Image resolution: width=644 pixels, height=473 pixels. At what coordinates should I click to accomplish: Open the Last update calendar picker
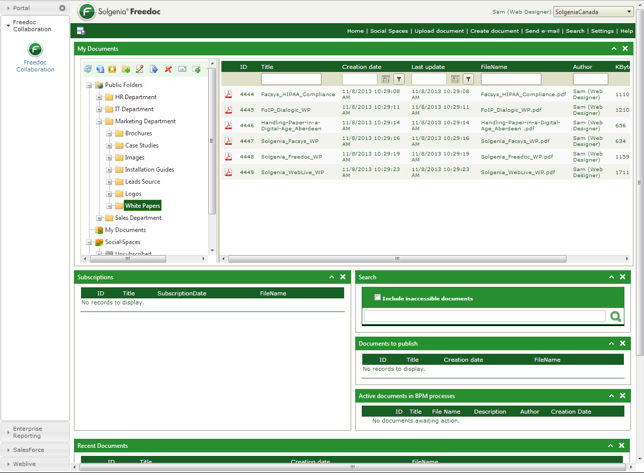455,79
